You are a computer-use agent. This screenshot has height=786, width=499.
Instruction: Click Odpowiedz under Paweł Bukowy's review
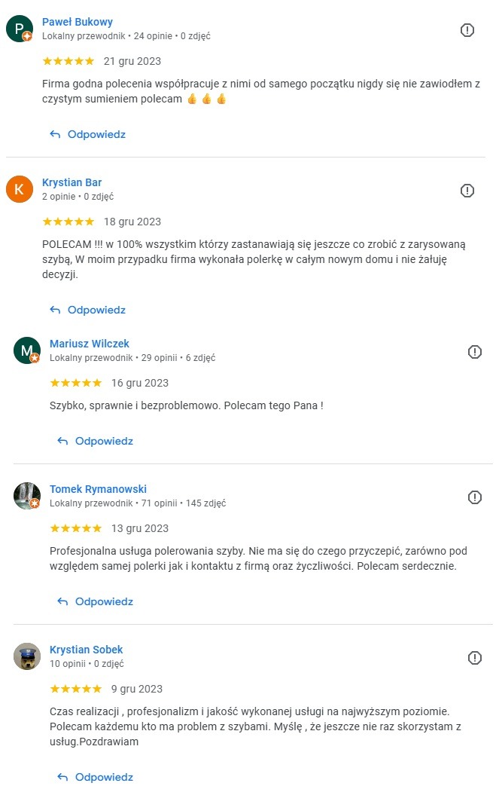[96, 134]
